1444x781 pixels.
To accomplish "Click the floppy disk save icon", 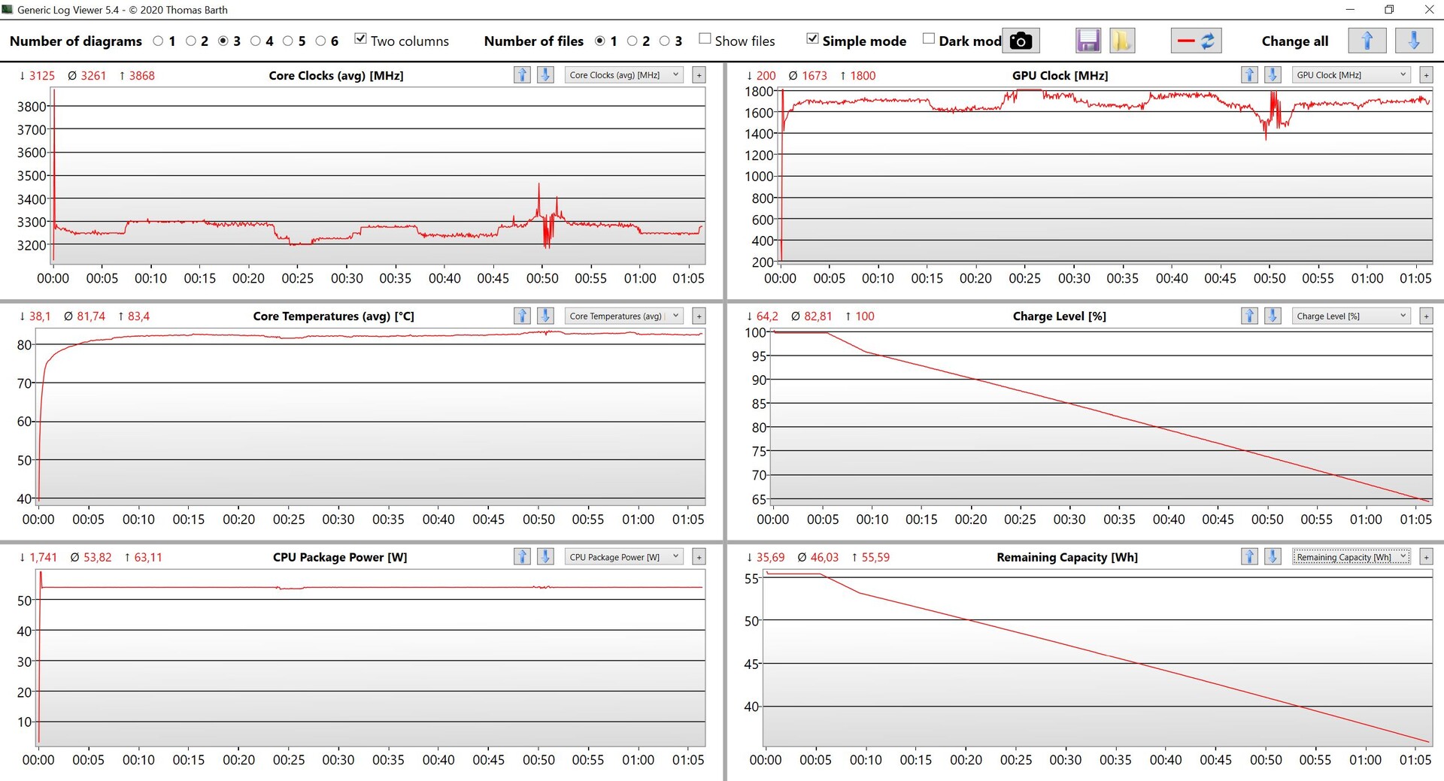I will [1088, 41].
